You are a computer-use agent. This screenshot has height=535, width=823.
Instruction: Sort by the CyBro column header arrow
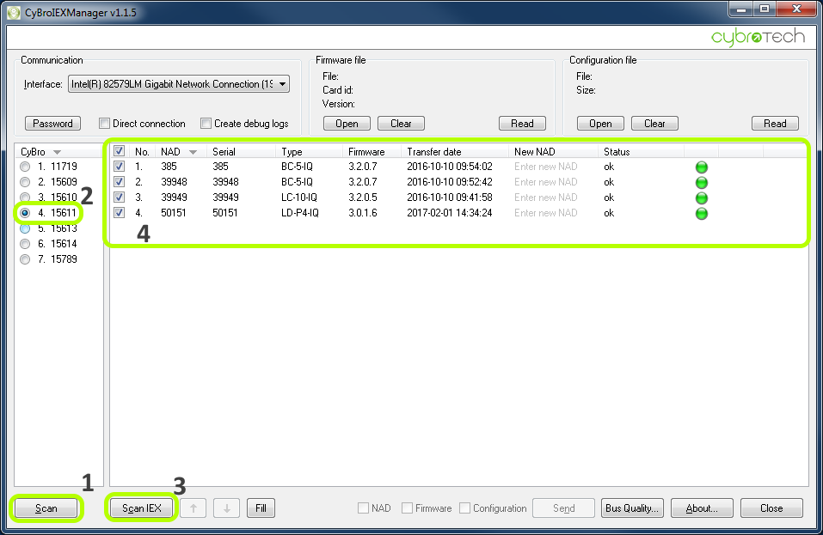tap(58, 152)
